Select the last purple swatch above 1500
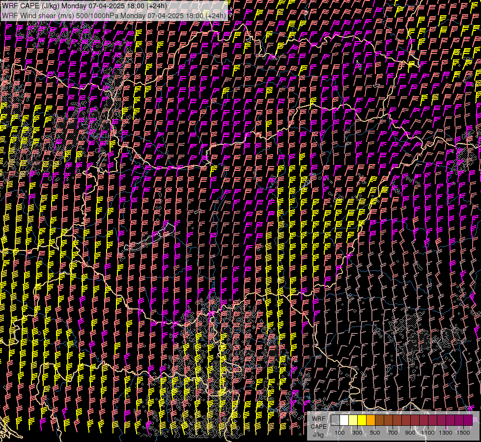Image resolution: width=481 pixels, height=442 pixels. 468,420
